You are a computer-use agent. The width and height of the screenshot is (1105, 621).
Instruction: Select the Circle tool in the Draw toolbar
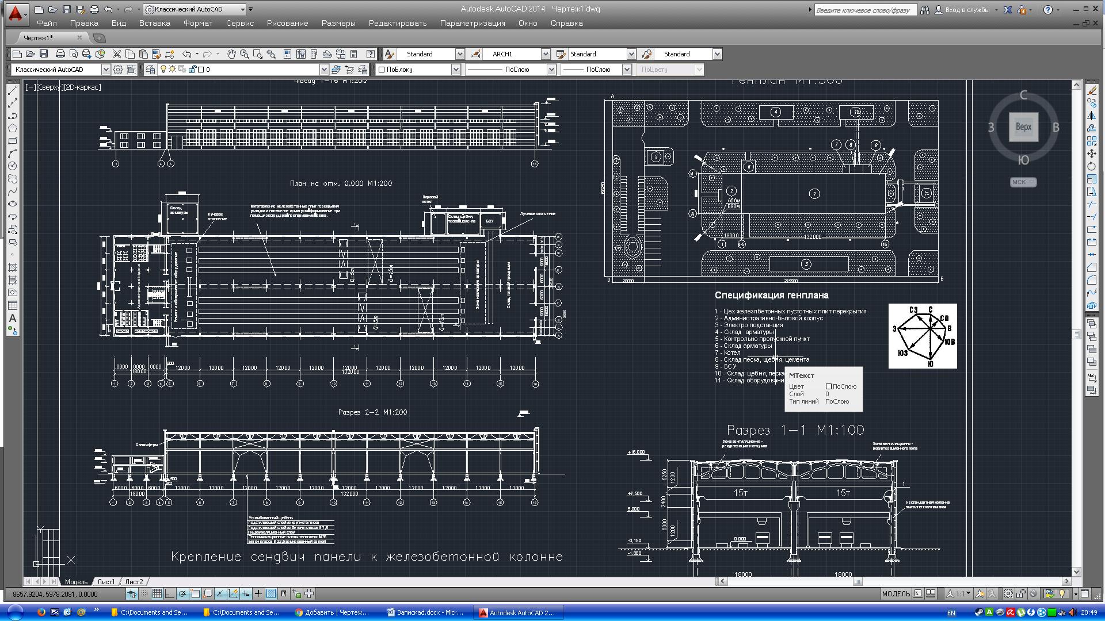[13, 166]
